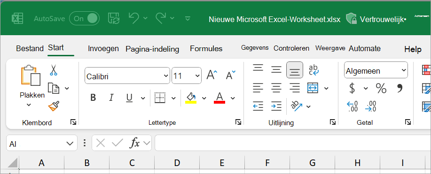431x174 pixels.
Task: Open merge options dropdown arrow
Action: point(326,88)
